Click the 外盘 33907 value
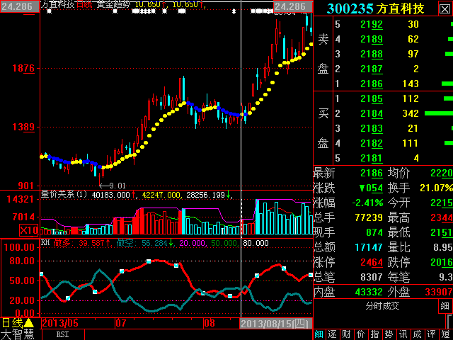 (439, 293)
